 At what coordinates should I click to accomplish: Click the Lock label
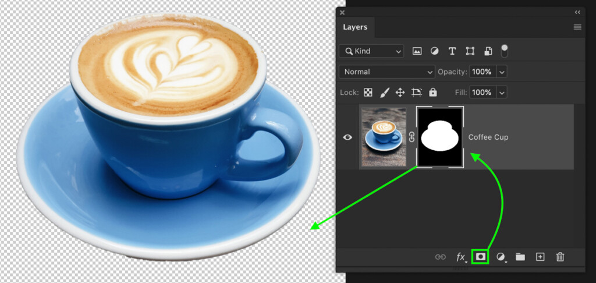[x=349, y=93]
